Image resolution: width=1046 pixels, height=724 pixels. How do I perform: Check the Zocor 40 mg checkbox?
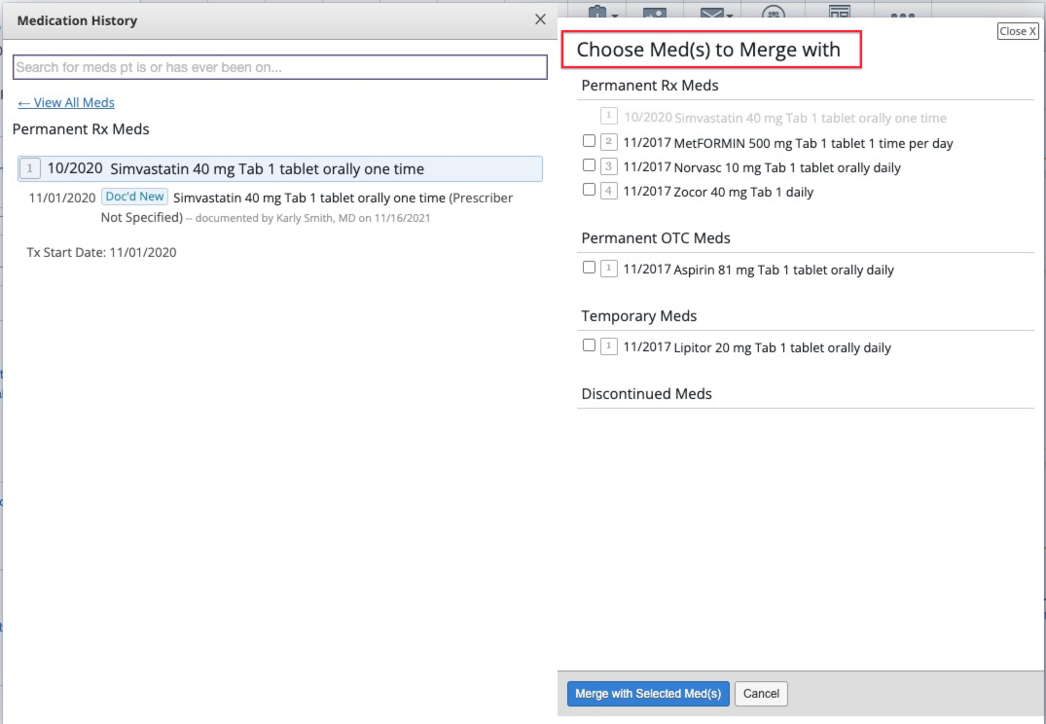[x=589, y=189]
